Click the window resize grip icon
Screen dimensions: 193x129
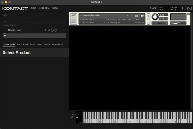(191, 127)
